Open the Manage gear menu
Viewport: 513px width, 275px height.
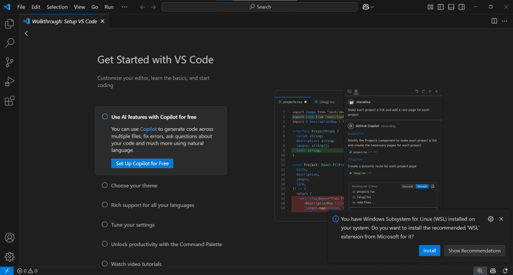pyautogui.click(x=10, y=257)
